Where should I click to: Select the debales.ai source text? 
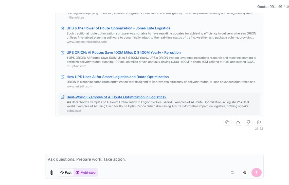(74, 111)
